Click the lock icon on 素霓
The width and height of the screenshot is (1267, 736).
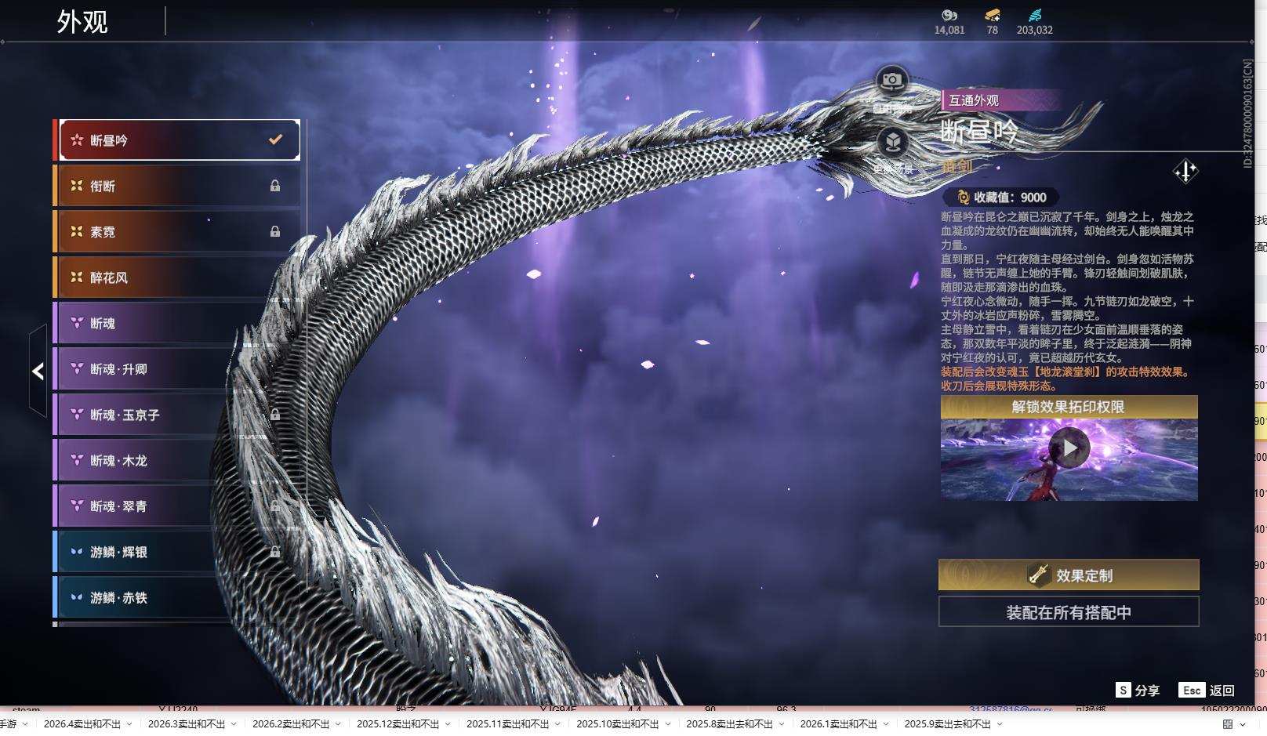coord(275,231)
